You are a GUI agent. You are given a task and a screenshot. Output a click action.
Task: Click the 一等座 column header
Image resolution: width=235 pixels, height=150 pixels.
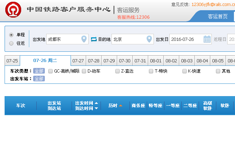tap(173, 106)
